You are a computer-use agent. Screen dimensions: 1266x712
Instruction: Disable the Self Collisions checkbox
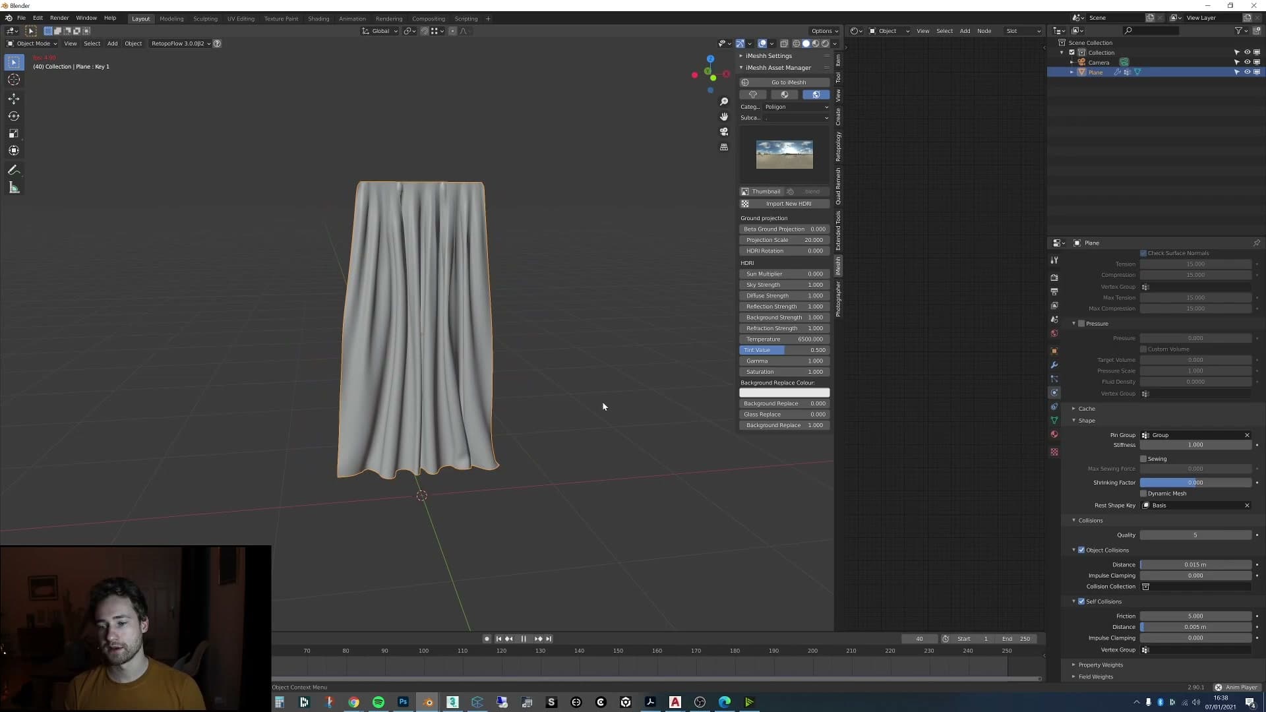pos(1081,602)
